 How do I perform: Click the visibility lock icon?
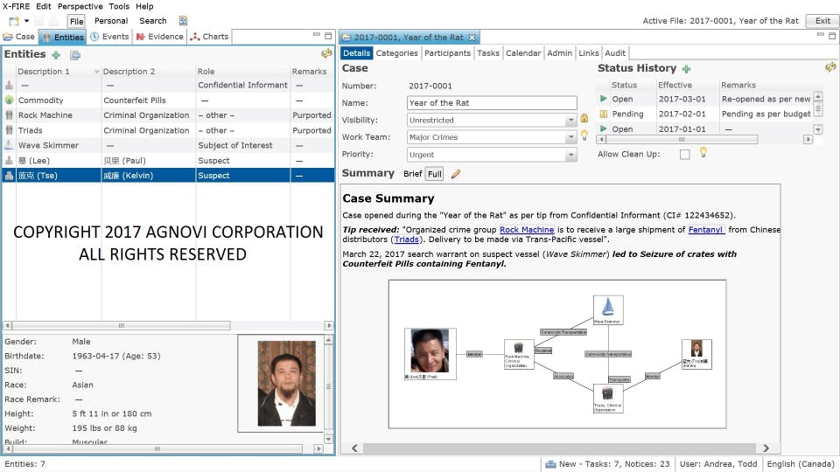coord(584,118)
